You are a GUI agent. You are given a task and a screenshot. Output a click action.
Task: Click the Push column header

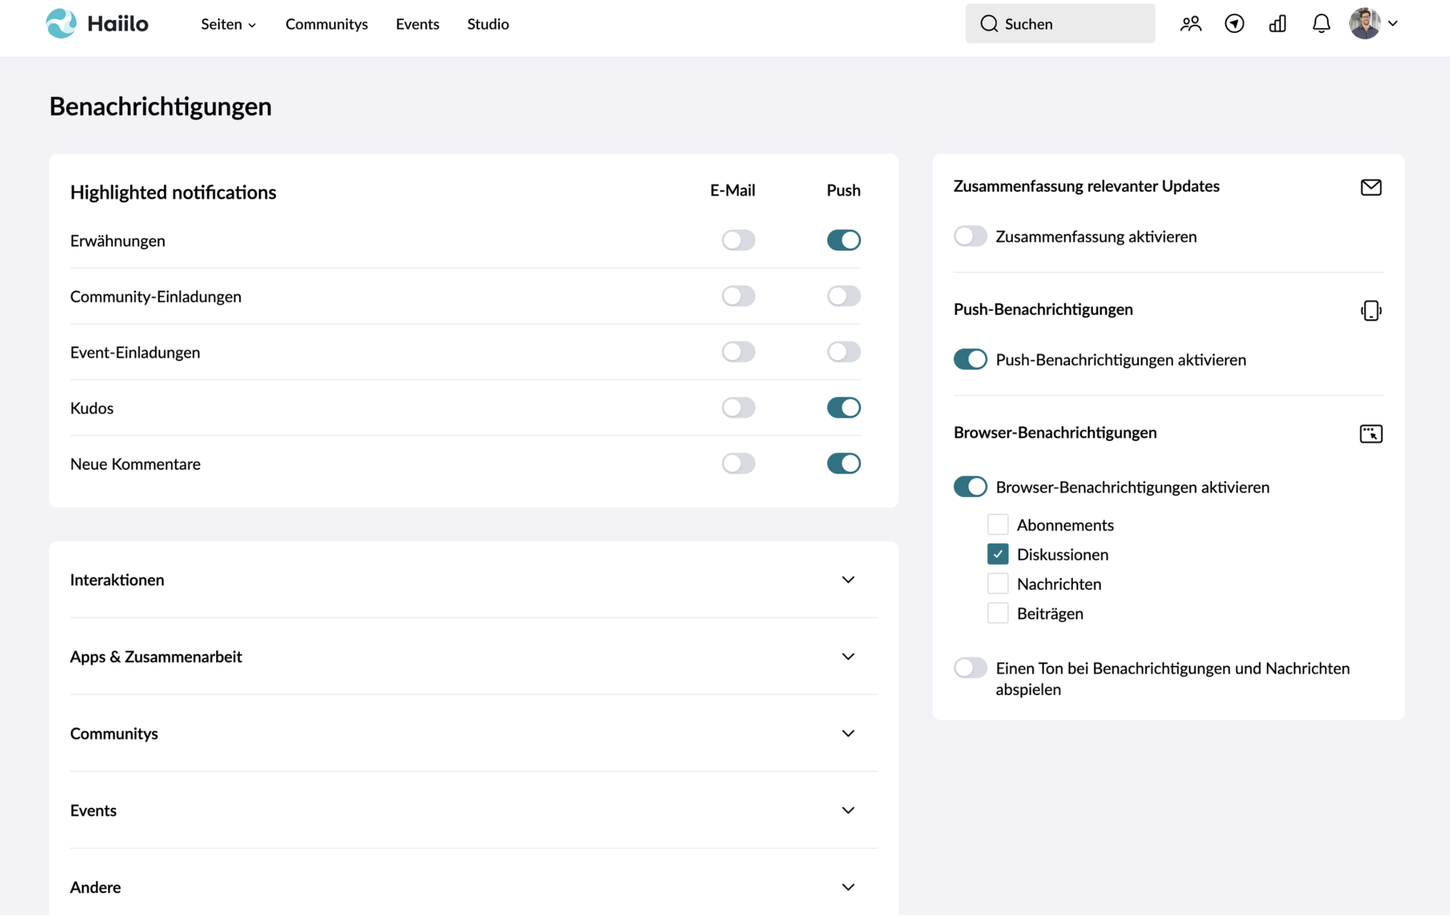click(843, 191)
